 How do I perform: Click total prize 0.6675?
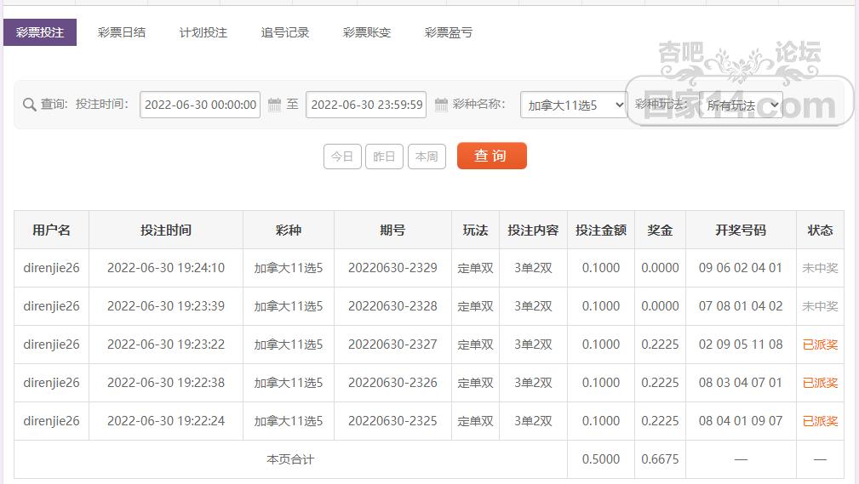point(660,459)
